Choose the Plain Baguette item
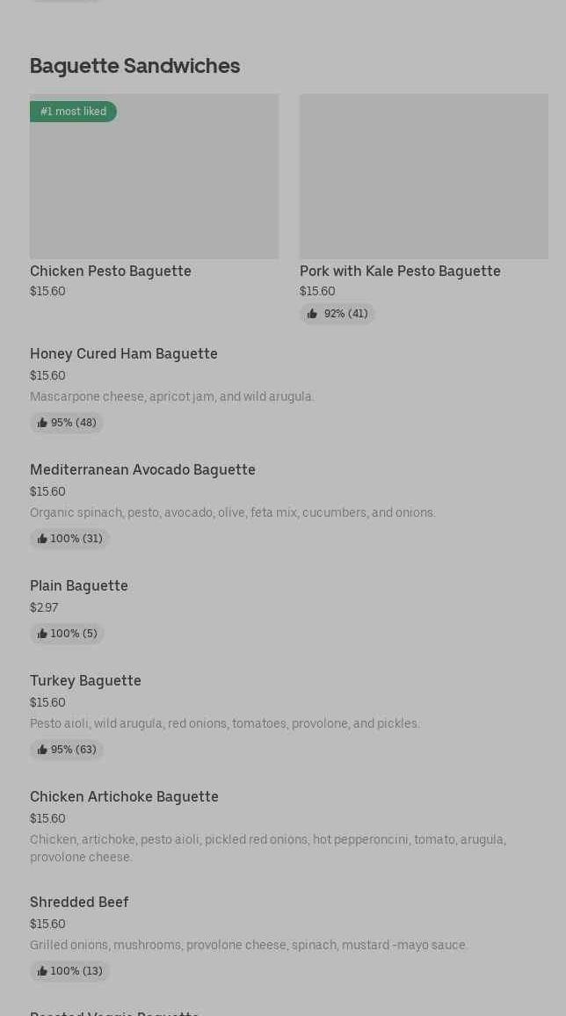This screenshot has height=1016, width=566. click(79, 585)
